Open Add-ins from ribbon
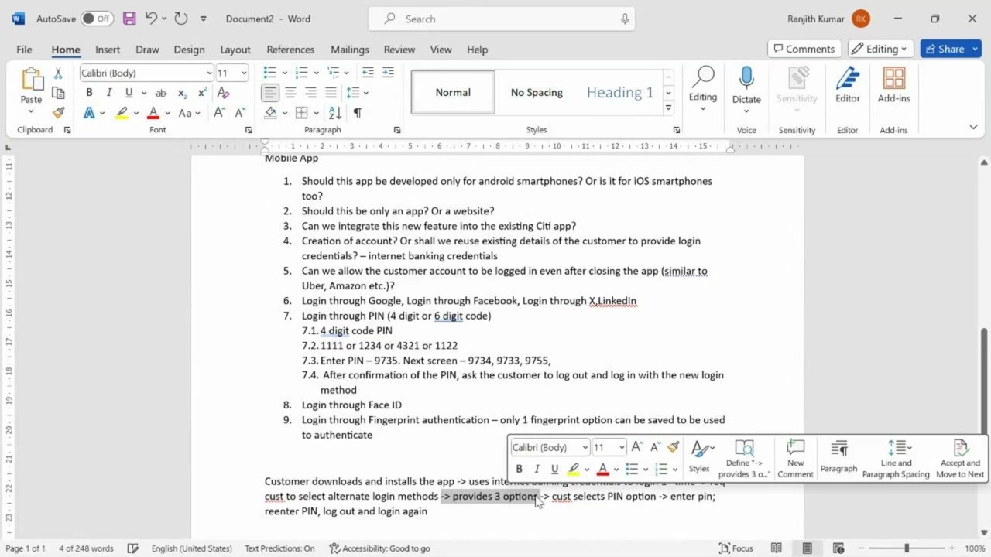991x557 pixels. (893, 85)
